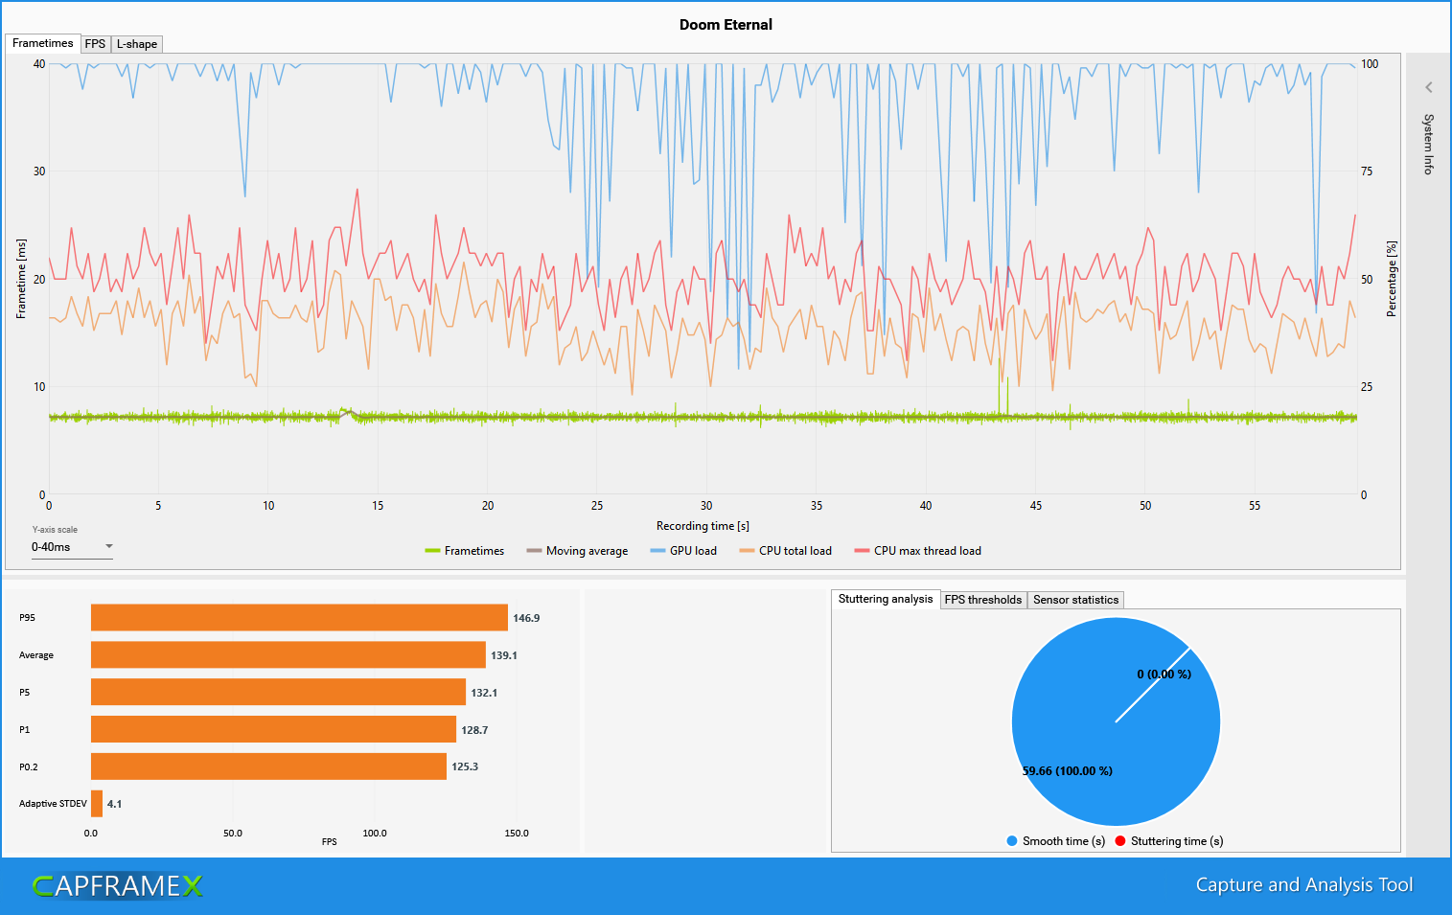Viewport: 1452px width, 915px height.
Task: Click the 132.1 P5 value
Action: [x=484, y=693]
